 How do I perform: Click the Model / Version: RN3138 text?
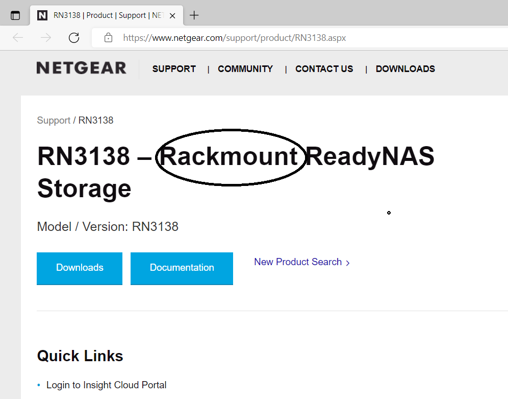point(108,226)
